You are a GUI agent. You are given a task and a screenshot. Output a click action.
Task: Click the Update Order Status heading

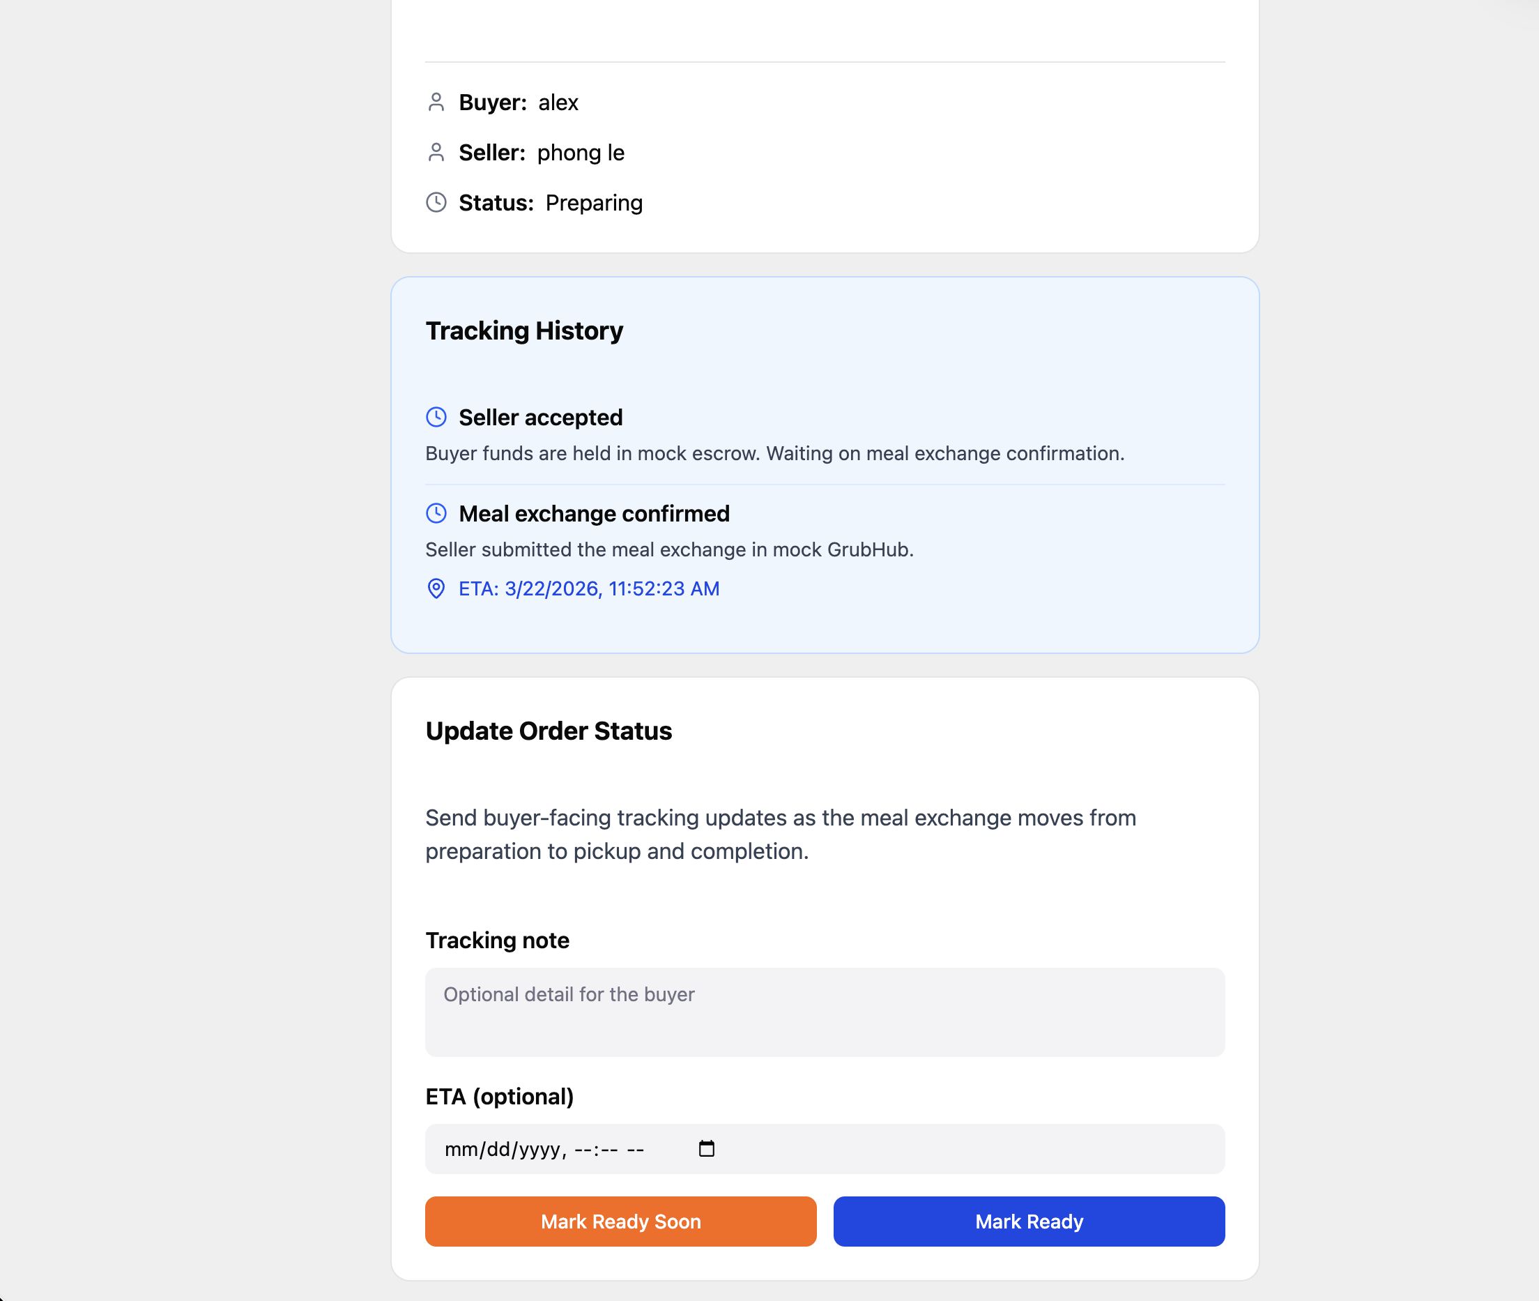pyautogui.click(x=549, y=731)
